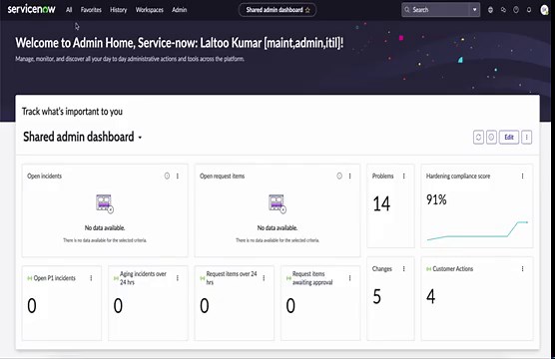Expand the search options dropdown arrow
555x359 pixels.
tap(475, 10)
